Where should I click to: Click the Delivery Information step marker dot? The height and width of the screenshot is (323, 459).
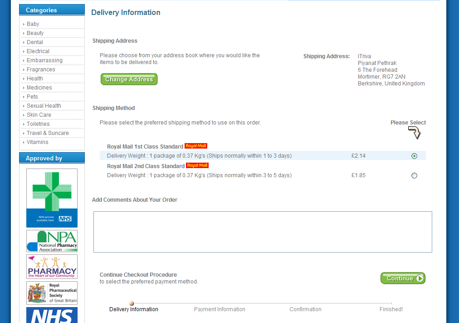pyautogui.click(x=132, y=303)
